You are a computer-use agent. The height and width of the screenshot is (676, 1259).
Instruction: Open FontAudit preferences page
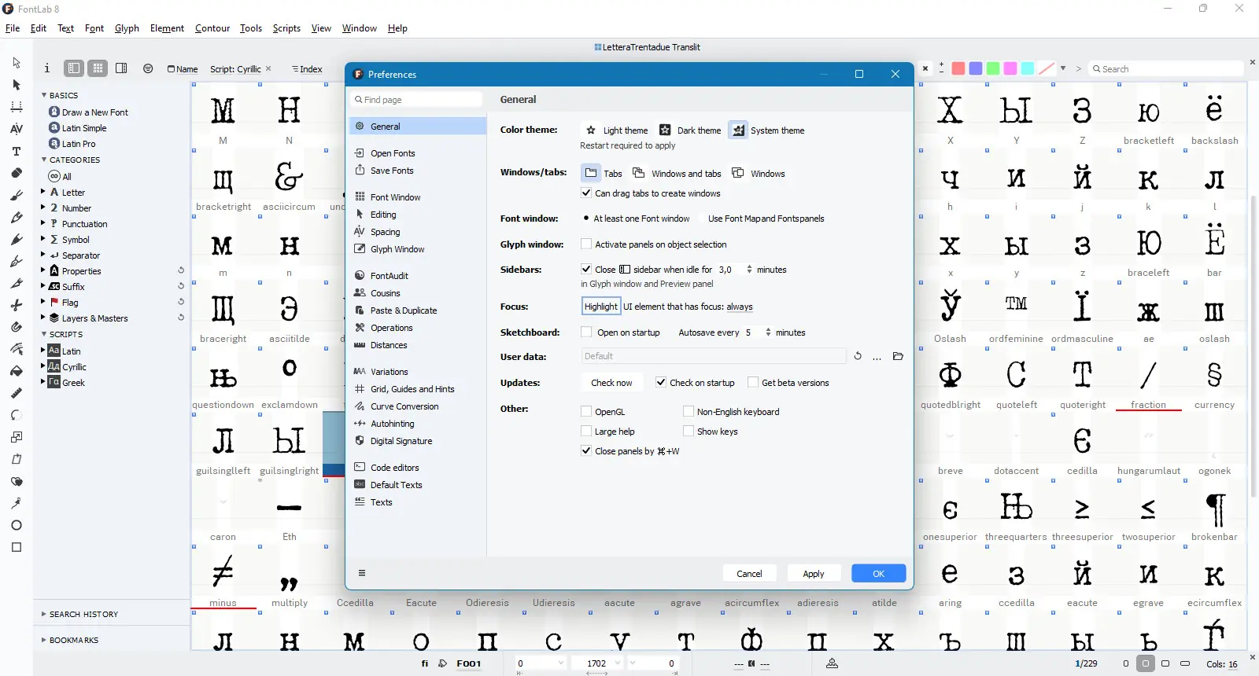click(389, 276)
